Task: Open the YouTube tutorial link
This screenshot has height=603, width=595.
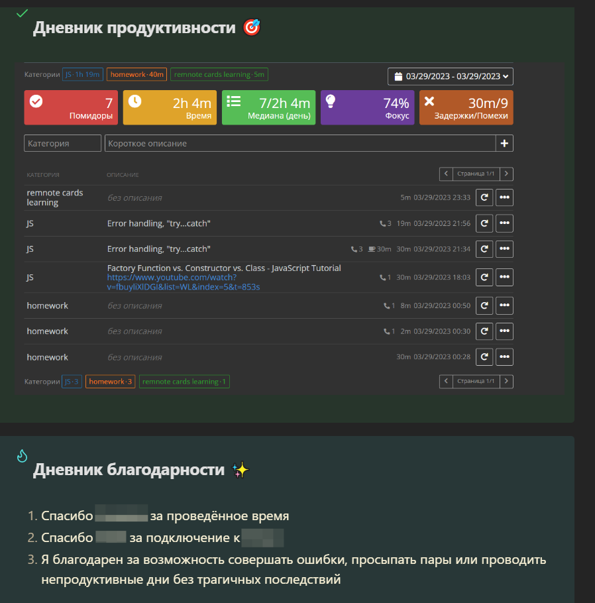Action: click(184, 282)
